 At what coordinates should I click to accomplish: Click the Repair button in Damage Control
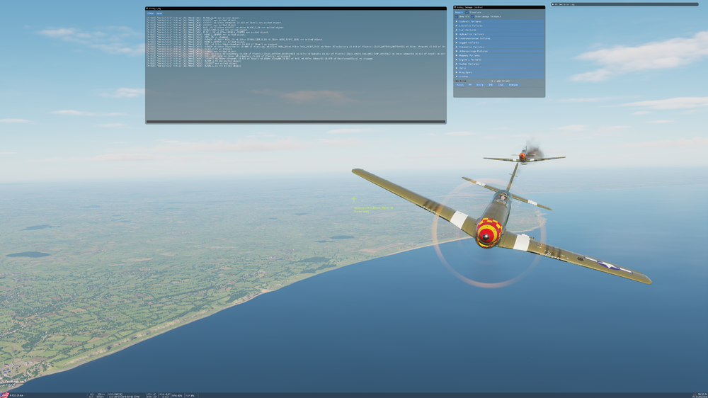coord(459,12)
